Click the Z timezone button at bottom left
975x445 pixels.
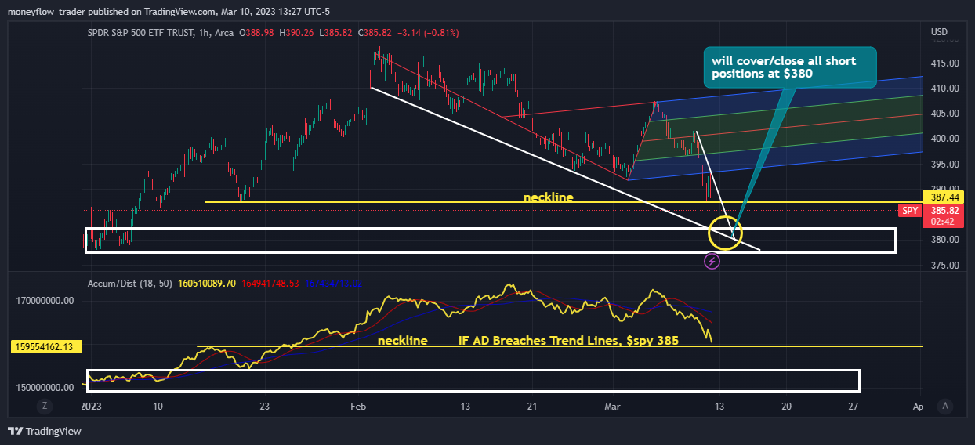point(45,406)
